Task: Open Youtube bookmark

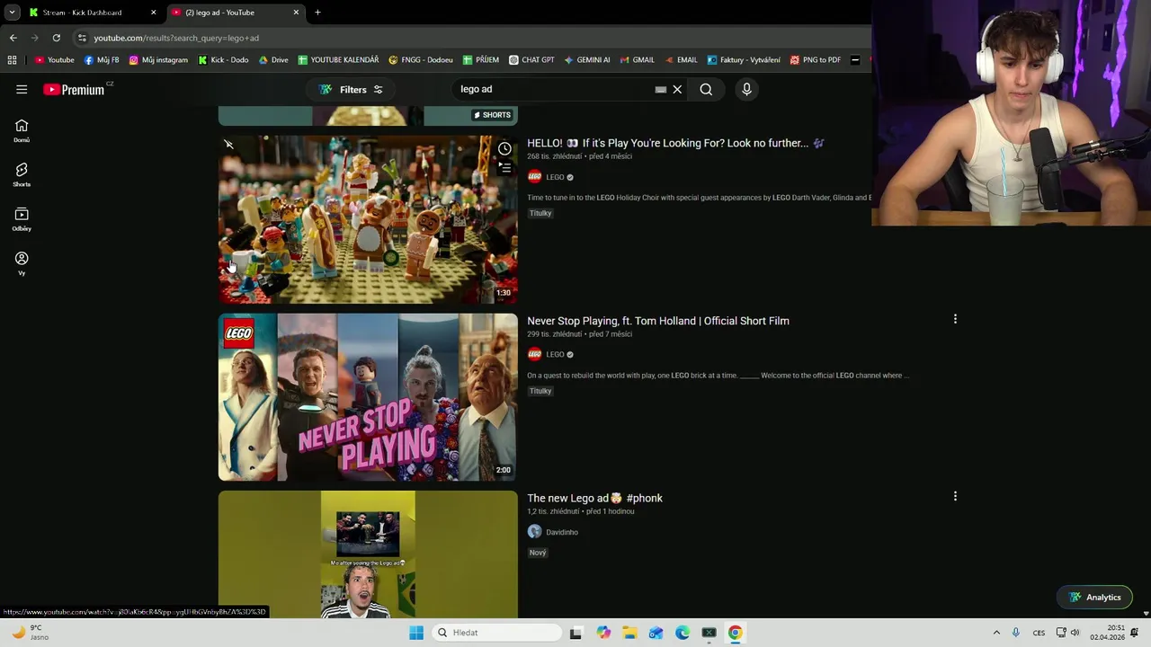Action: click(x=55, y=60)
